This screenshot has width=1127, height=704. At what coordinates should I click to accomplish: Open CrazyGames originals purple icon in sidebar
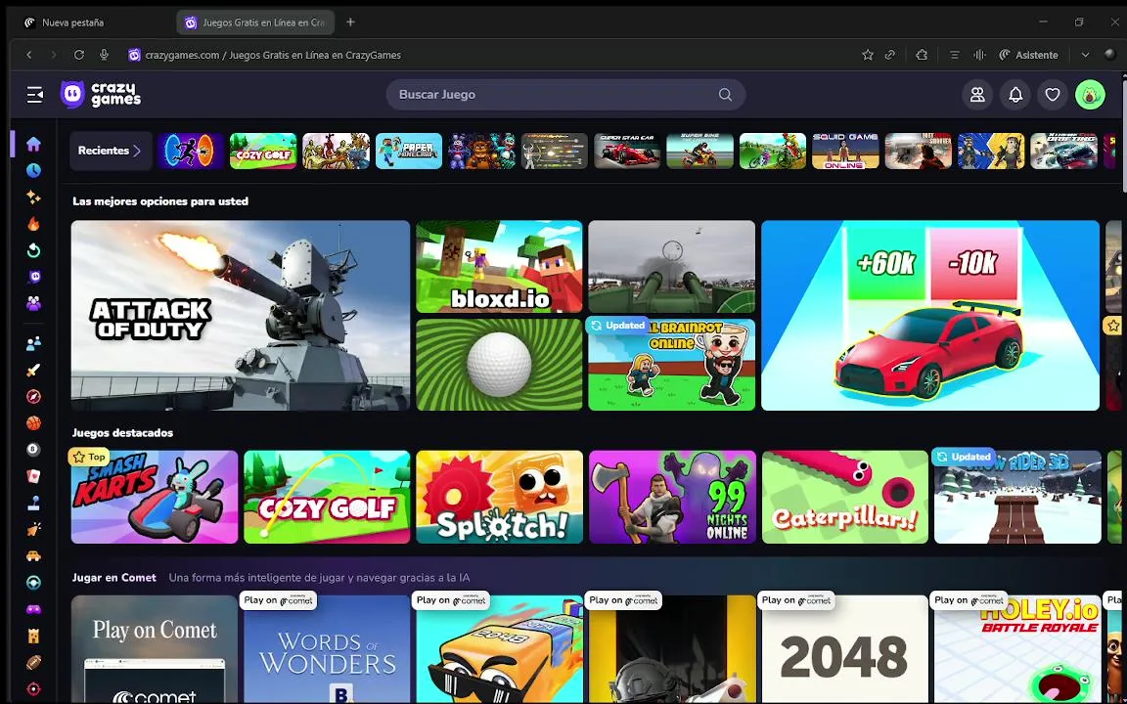[x=33, y=278]
